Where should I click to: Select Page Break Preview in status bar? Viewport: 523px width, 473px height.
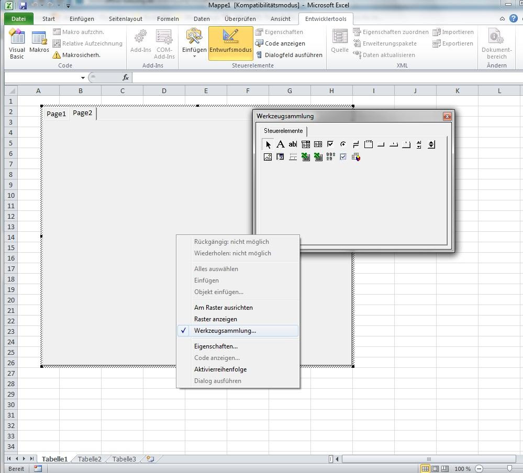tap(444, 469)
